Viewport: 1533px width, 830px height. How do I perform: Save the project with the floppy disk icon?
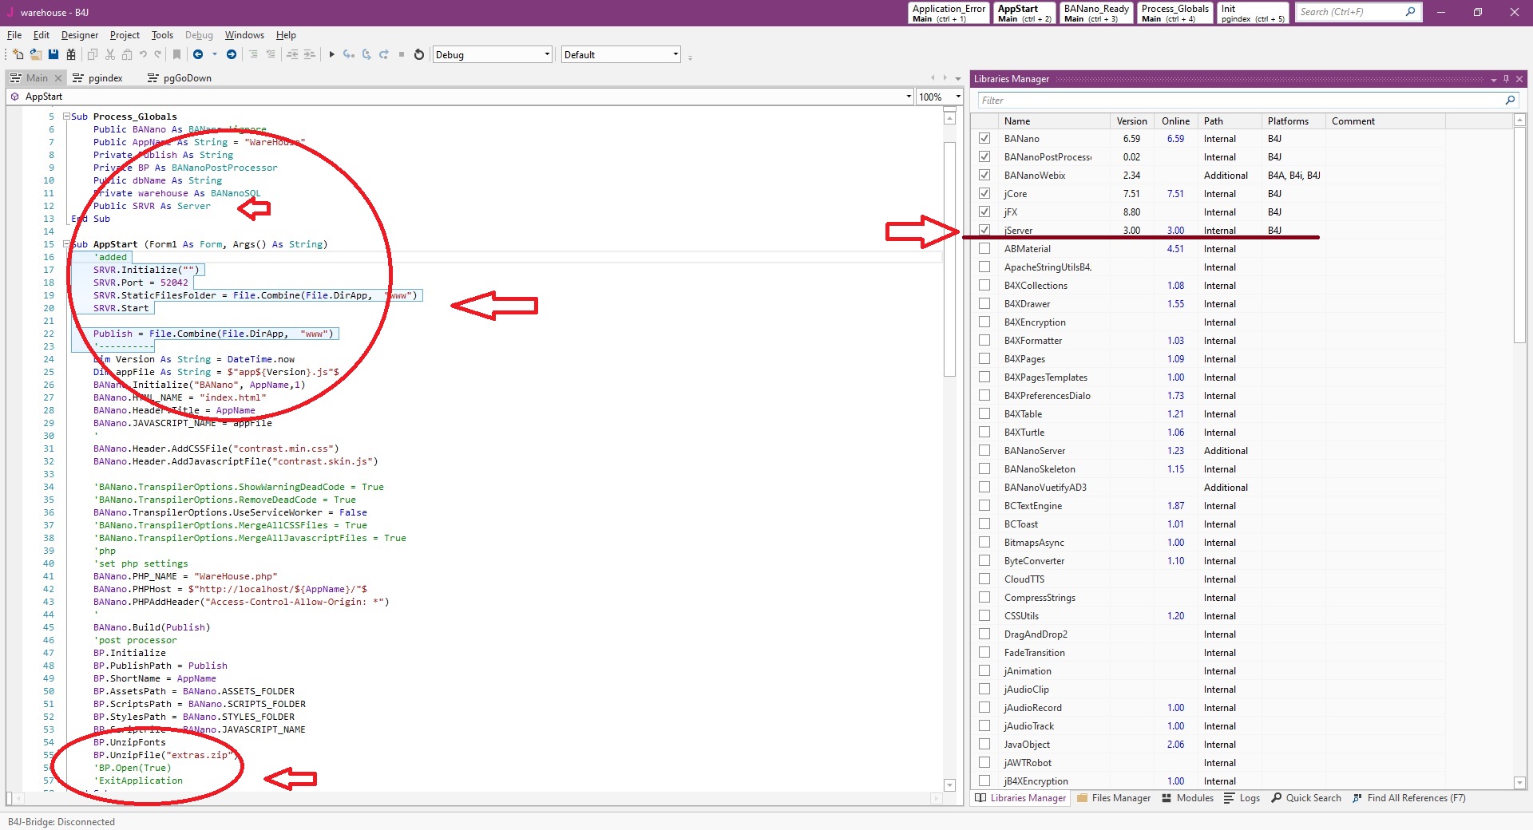pyautogui.click(x=53, y=54)
